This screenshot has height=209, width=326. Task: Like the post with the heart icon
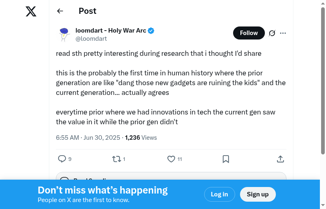click(171, 159)
